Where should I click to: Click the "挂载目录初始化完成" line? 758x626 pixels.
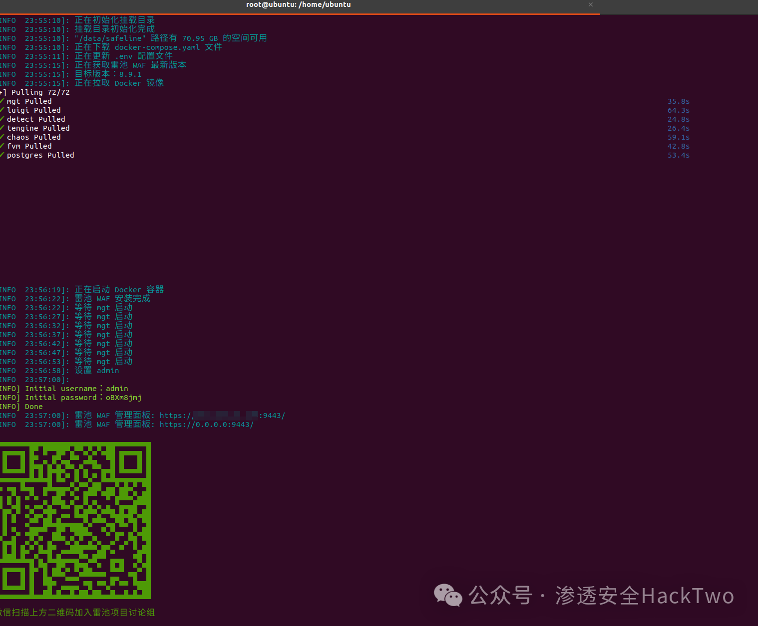tap(77, 29)
